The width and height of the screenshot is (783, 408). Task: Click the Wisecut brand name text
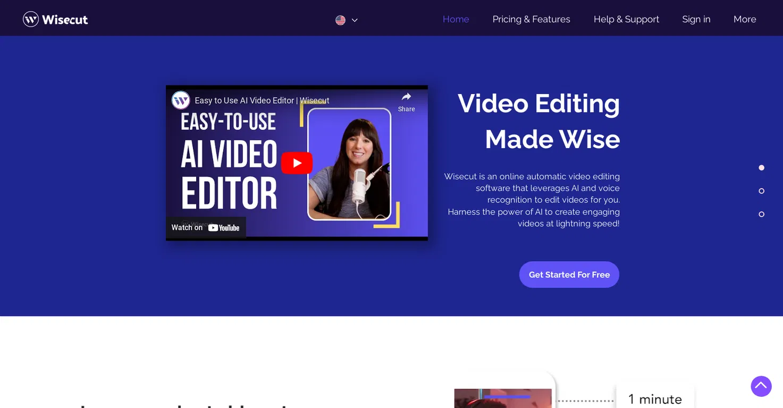coord(65,20)
